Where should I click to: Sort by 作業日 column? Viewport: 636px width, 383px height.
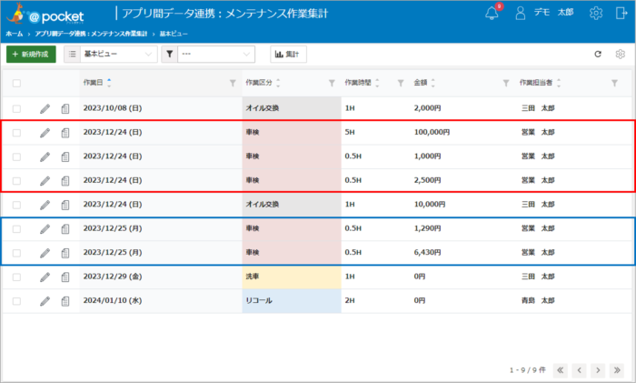pyautogui.click(x=109, y=83)
